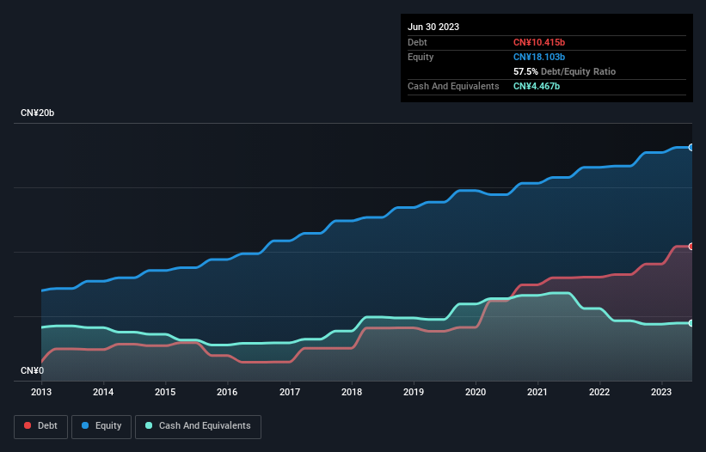Select the Cash endpoint marker on chart
Image resolution: width=706 pixels, height=452 pixels.
[691, 323]
